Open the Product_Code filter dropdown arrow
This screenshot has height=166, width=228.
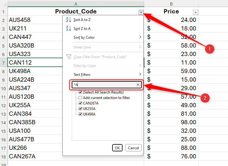pyautogui.click(x=141, y=12)
